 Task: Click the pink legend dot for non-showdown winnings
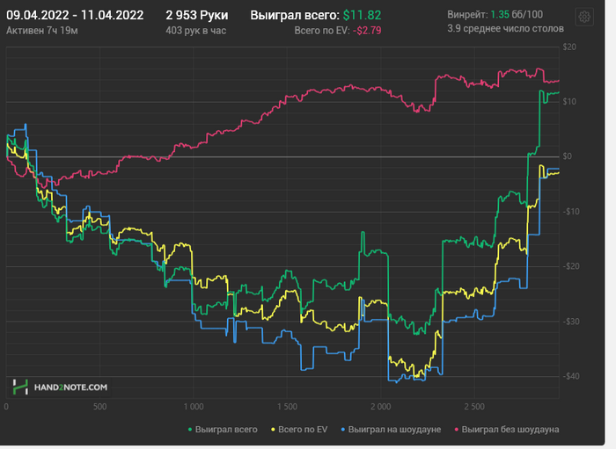tap(456, 430)
